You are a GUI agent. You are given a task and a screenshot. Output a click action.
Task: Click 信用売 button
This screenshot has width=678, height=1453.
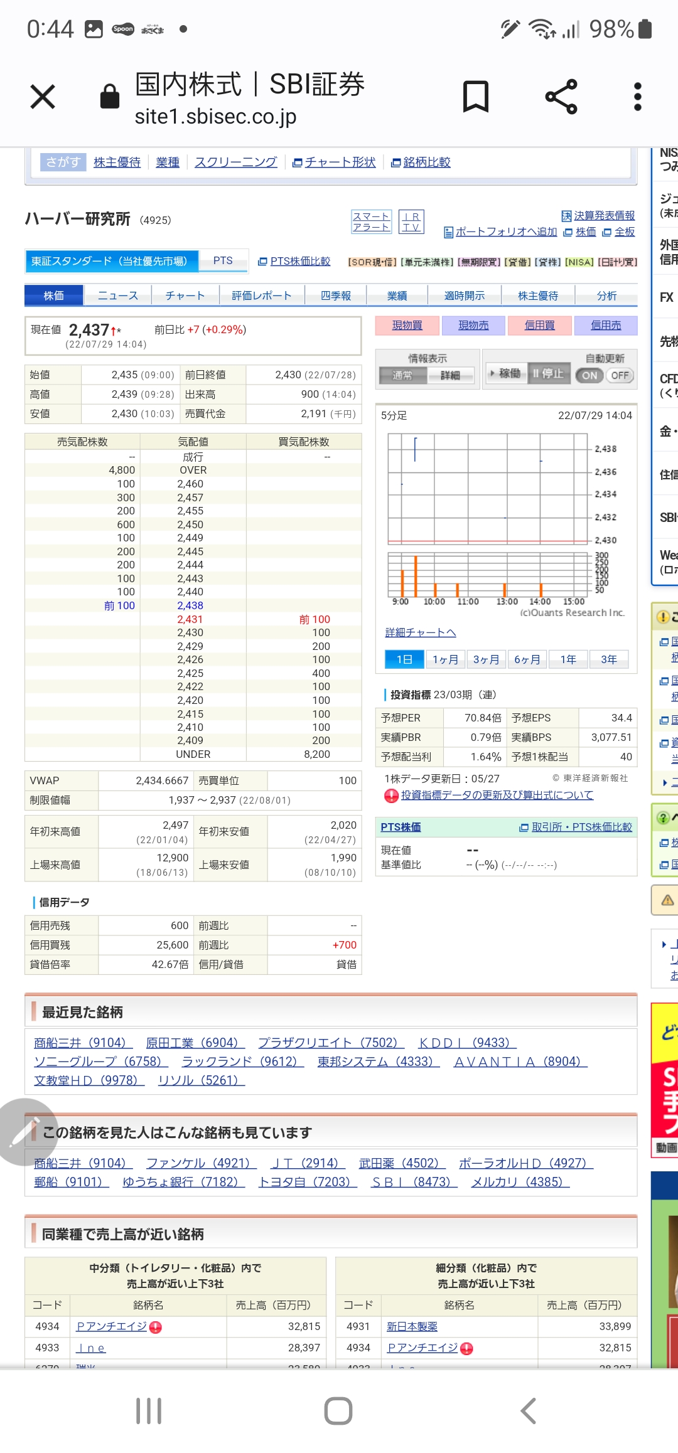click(606, 325)
